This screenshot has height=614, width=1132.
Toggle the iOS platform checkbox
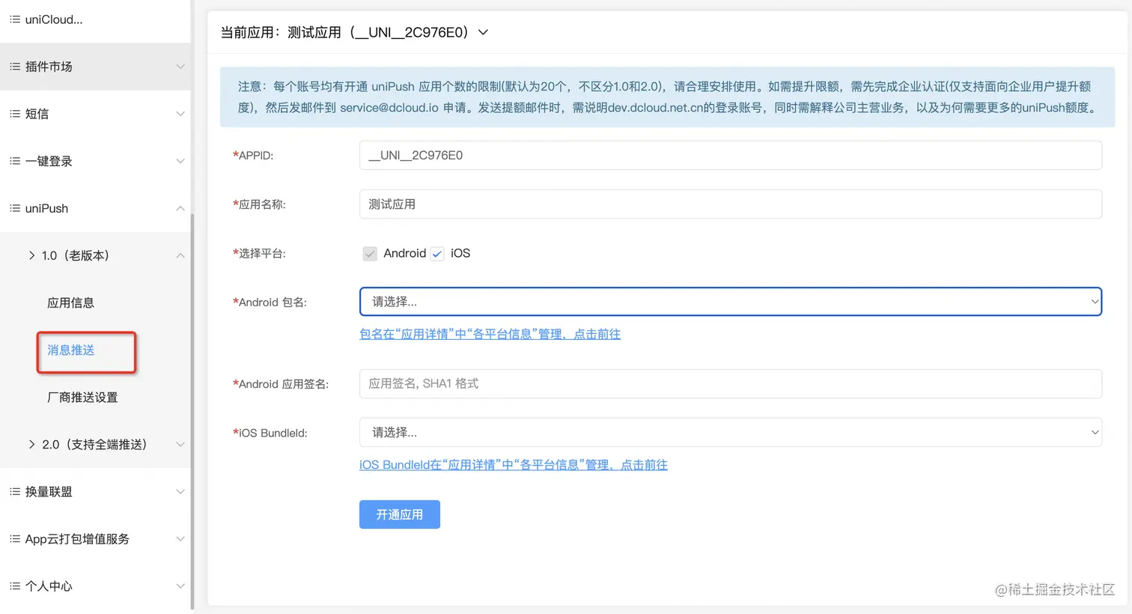pyautogui.click(x=437, y=254)
